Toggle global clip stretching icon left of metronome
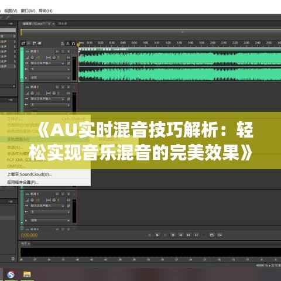 (x=63, y=44)
